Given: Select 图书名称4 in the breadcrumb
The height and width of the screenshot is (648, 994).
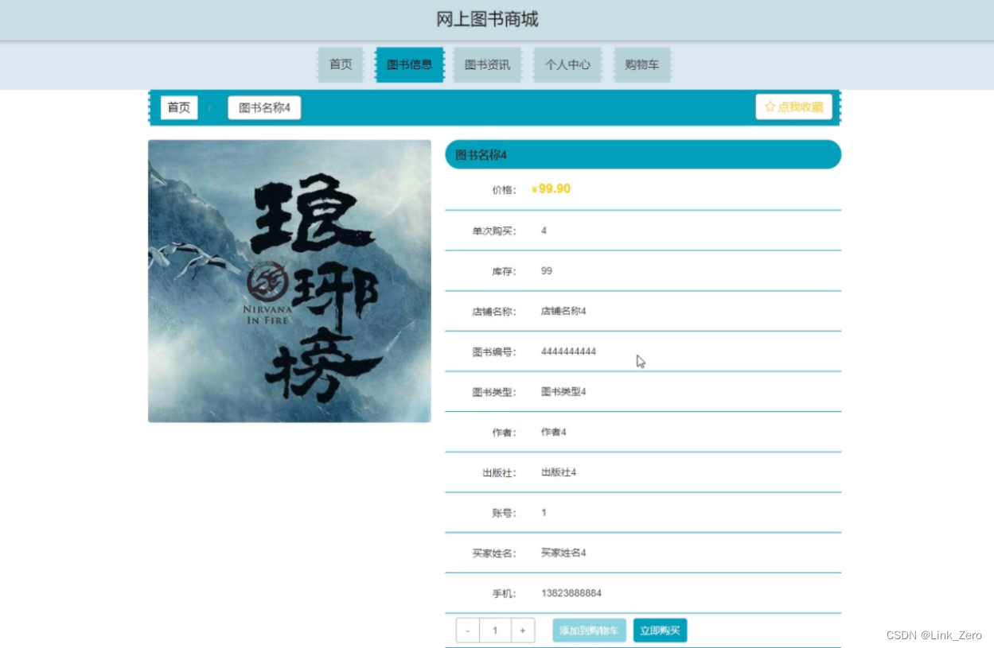Looking at the screenshot, I should pyautogui.click(x=263, y=107).
